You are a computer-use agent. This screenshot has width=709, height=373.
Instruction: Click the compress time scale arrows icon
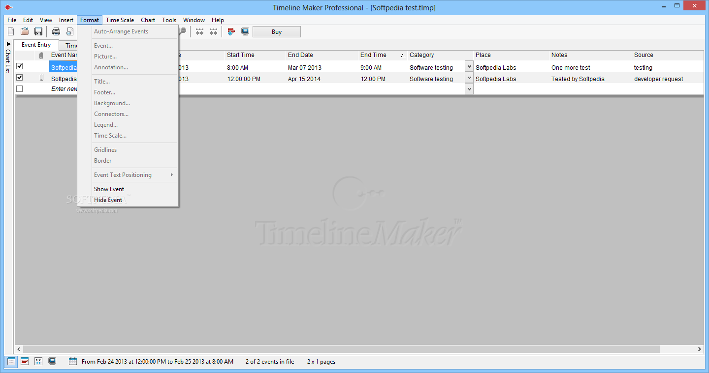tap(213, 32)
